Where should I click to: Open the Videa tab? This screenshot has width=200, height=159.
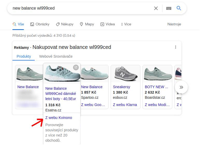click(x=108, y=24)
